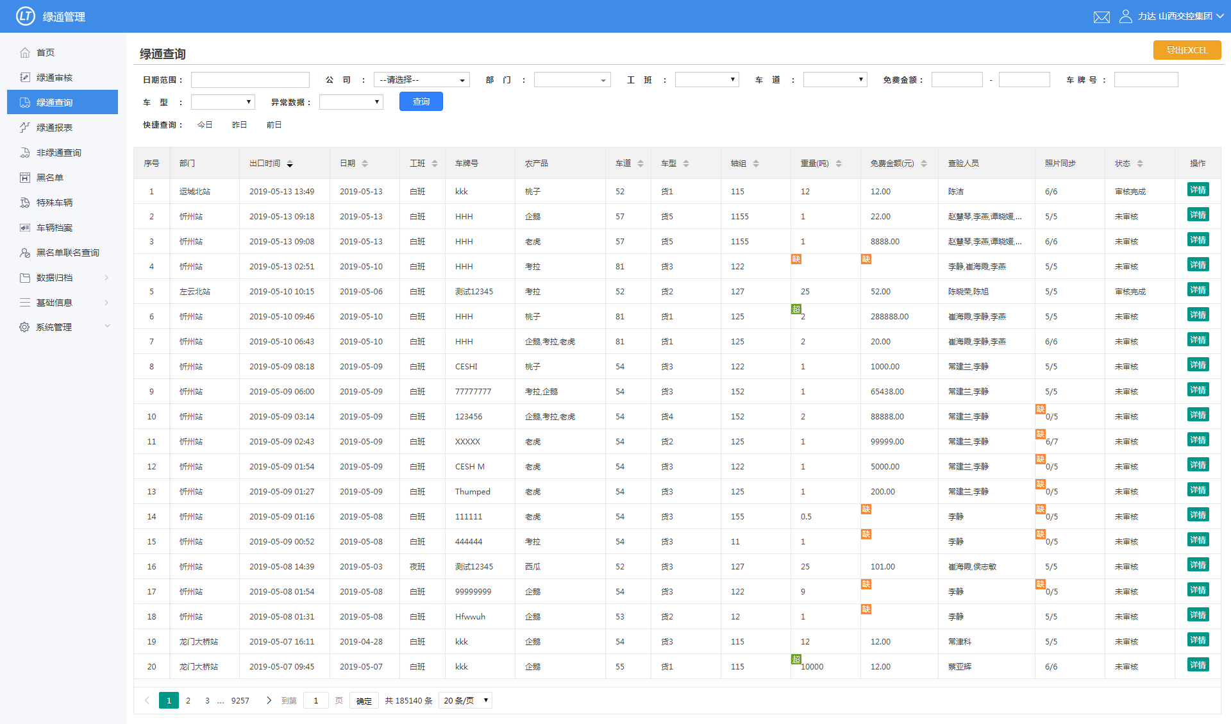1231x724 pixels.
Task: Open the 20 条/页 page size dropdown
Action: pos(465,700)
